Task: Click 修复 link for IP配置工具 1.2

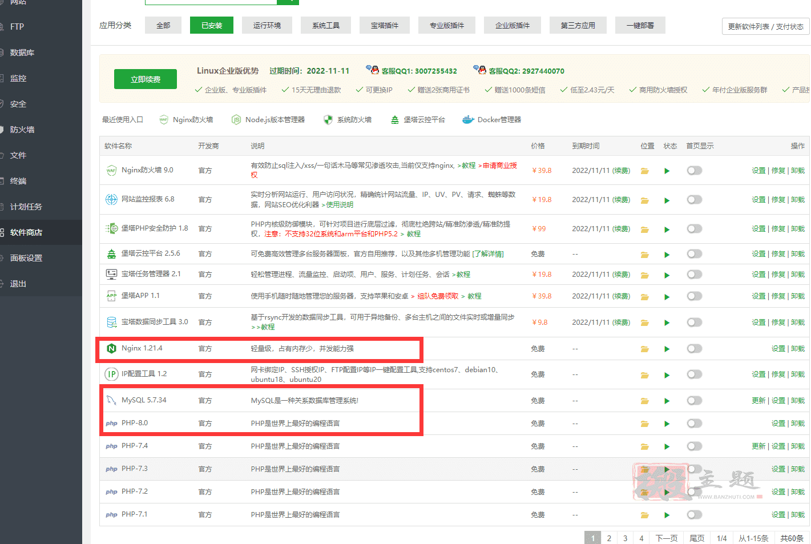Action: pyautogui.click(x=778, y=374)
